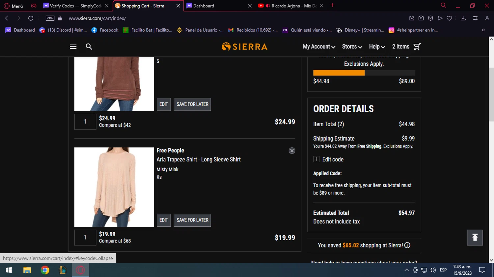
Task: Go back in browser history
Action: point(7,18)
